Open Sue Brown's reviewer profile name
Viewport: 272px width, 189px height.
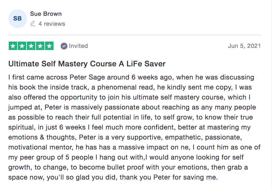pos(46,14)
